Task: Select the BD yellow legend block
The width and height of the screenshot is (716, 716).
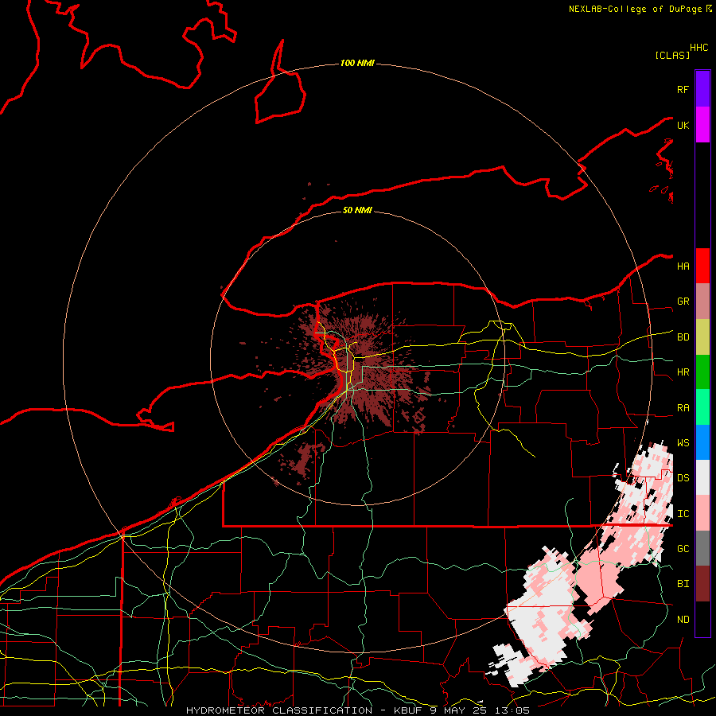Action: point(702,337)
